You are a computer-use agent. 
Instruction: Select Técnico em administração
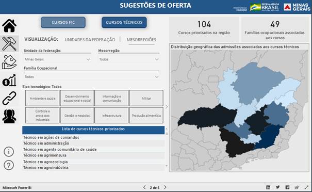(x=46, y=143)
